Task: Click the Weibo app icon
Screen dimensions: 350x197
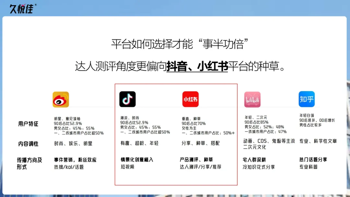Action: tap(61, 99)
